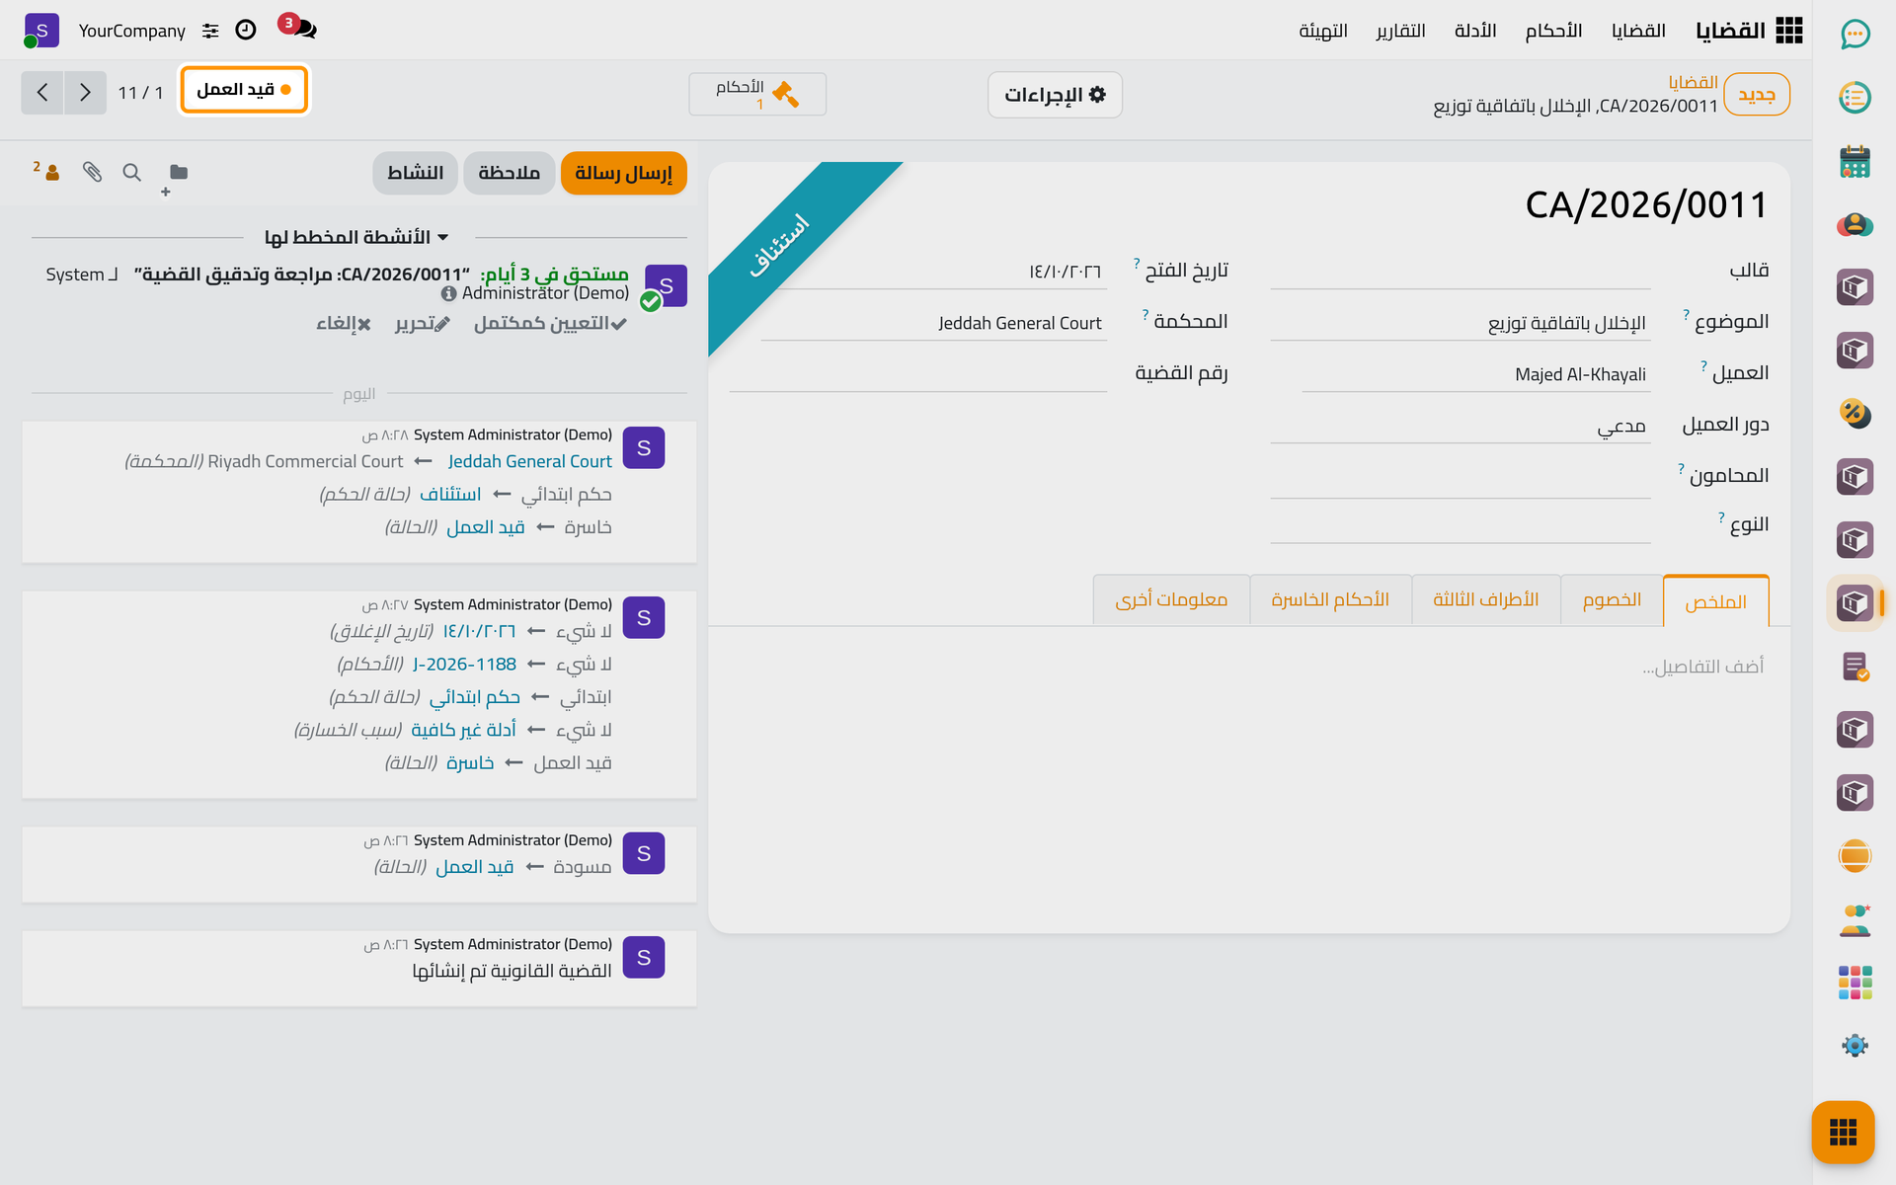1896x1185 pixels.
Task: Show followers icon with count 2
Action: [x=47, y=171]
